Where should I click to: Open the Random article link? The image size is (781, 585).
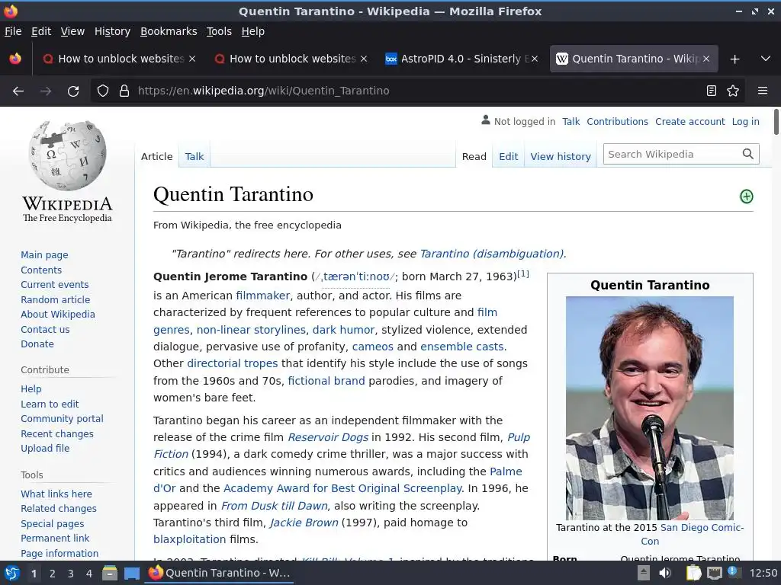pyautogui.click(x=55, y=299)
